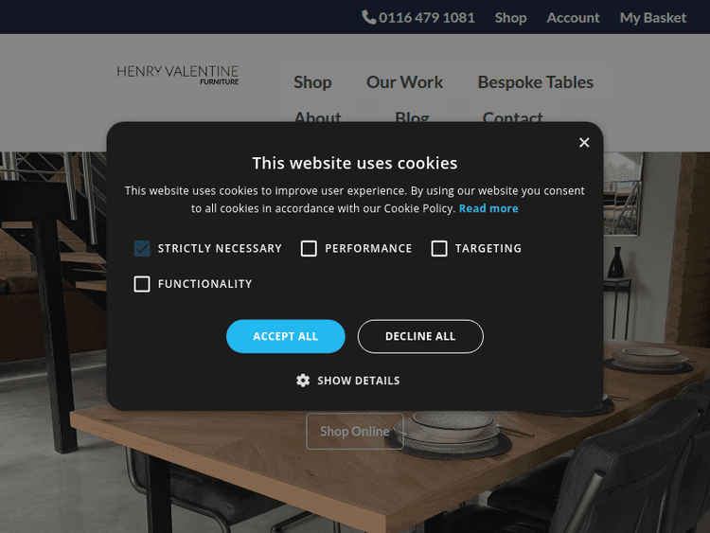Toggle the Strictly Necessary checkbox
The image size is (710, 533).
click(x=142, y=248)
